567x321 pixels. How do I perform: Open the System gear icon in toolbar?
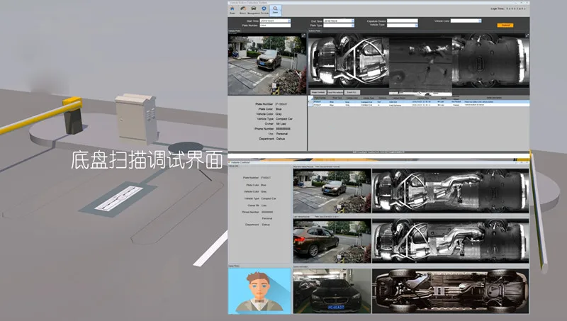264,10
